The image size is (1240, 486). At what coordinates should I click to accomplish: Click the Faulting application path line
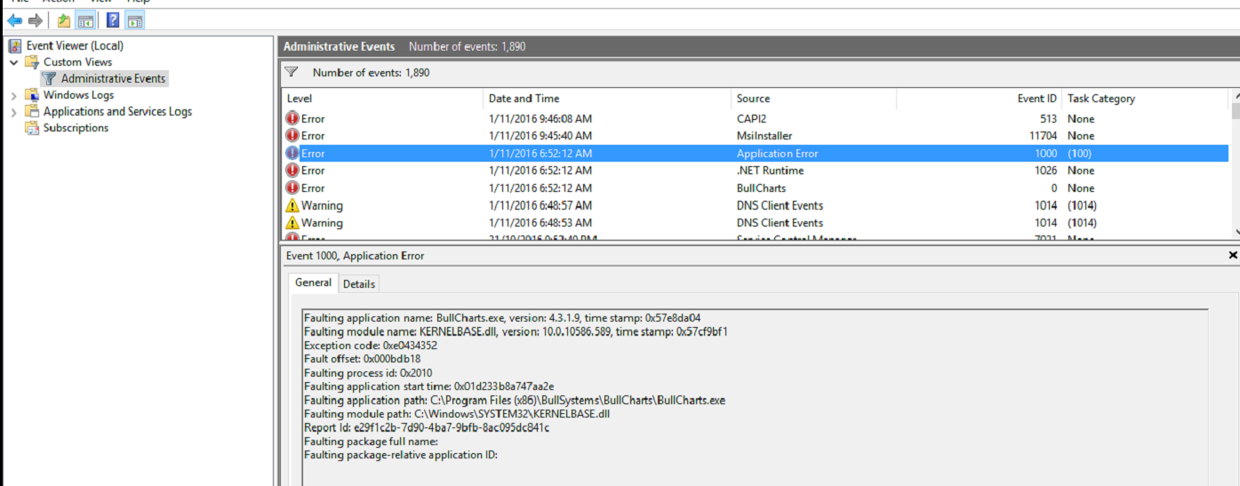point(515,401)
